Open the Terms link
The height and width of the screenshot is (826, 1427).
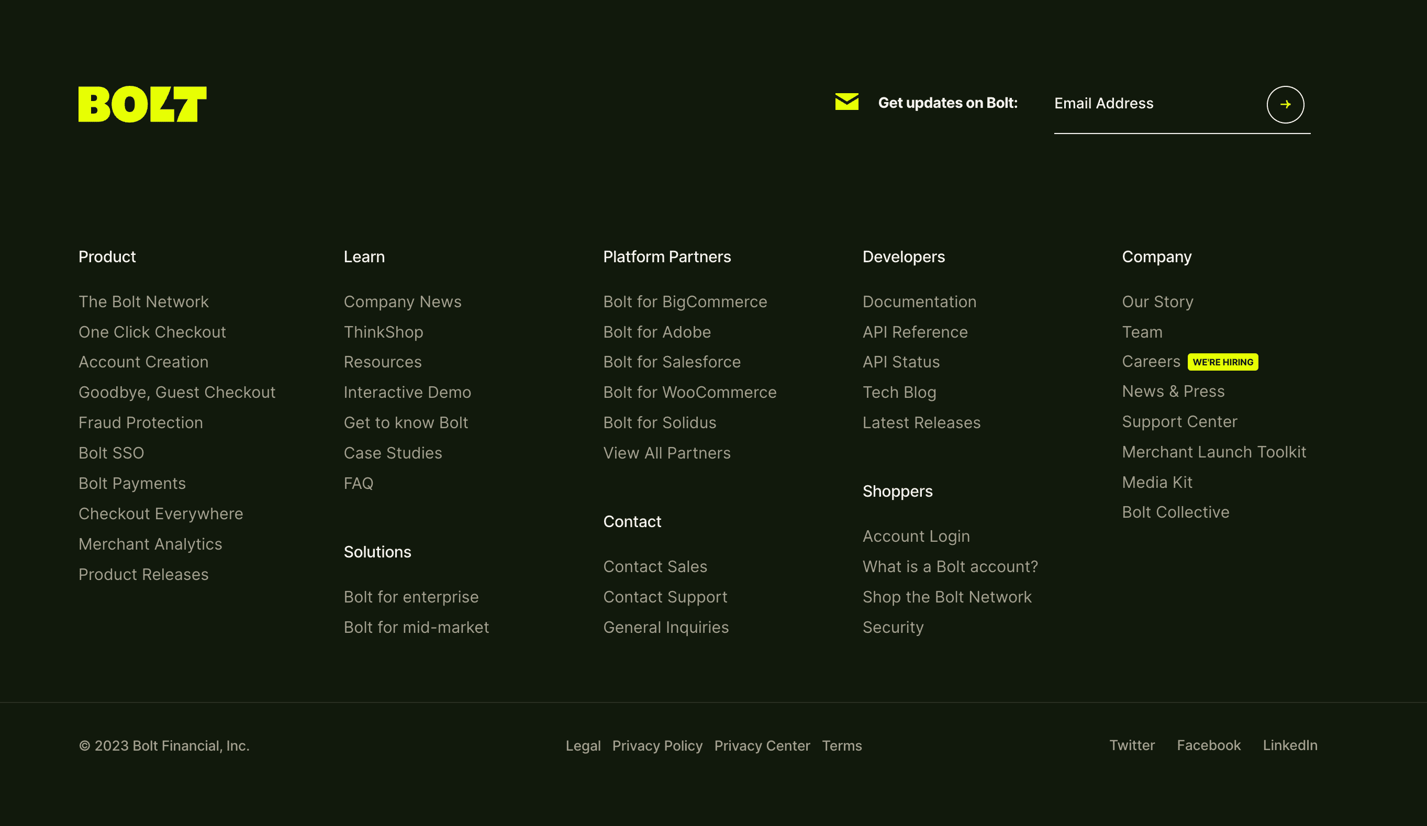[841, 746]
